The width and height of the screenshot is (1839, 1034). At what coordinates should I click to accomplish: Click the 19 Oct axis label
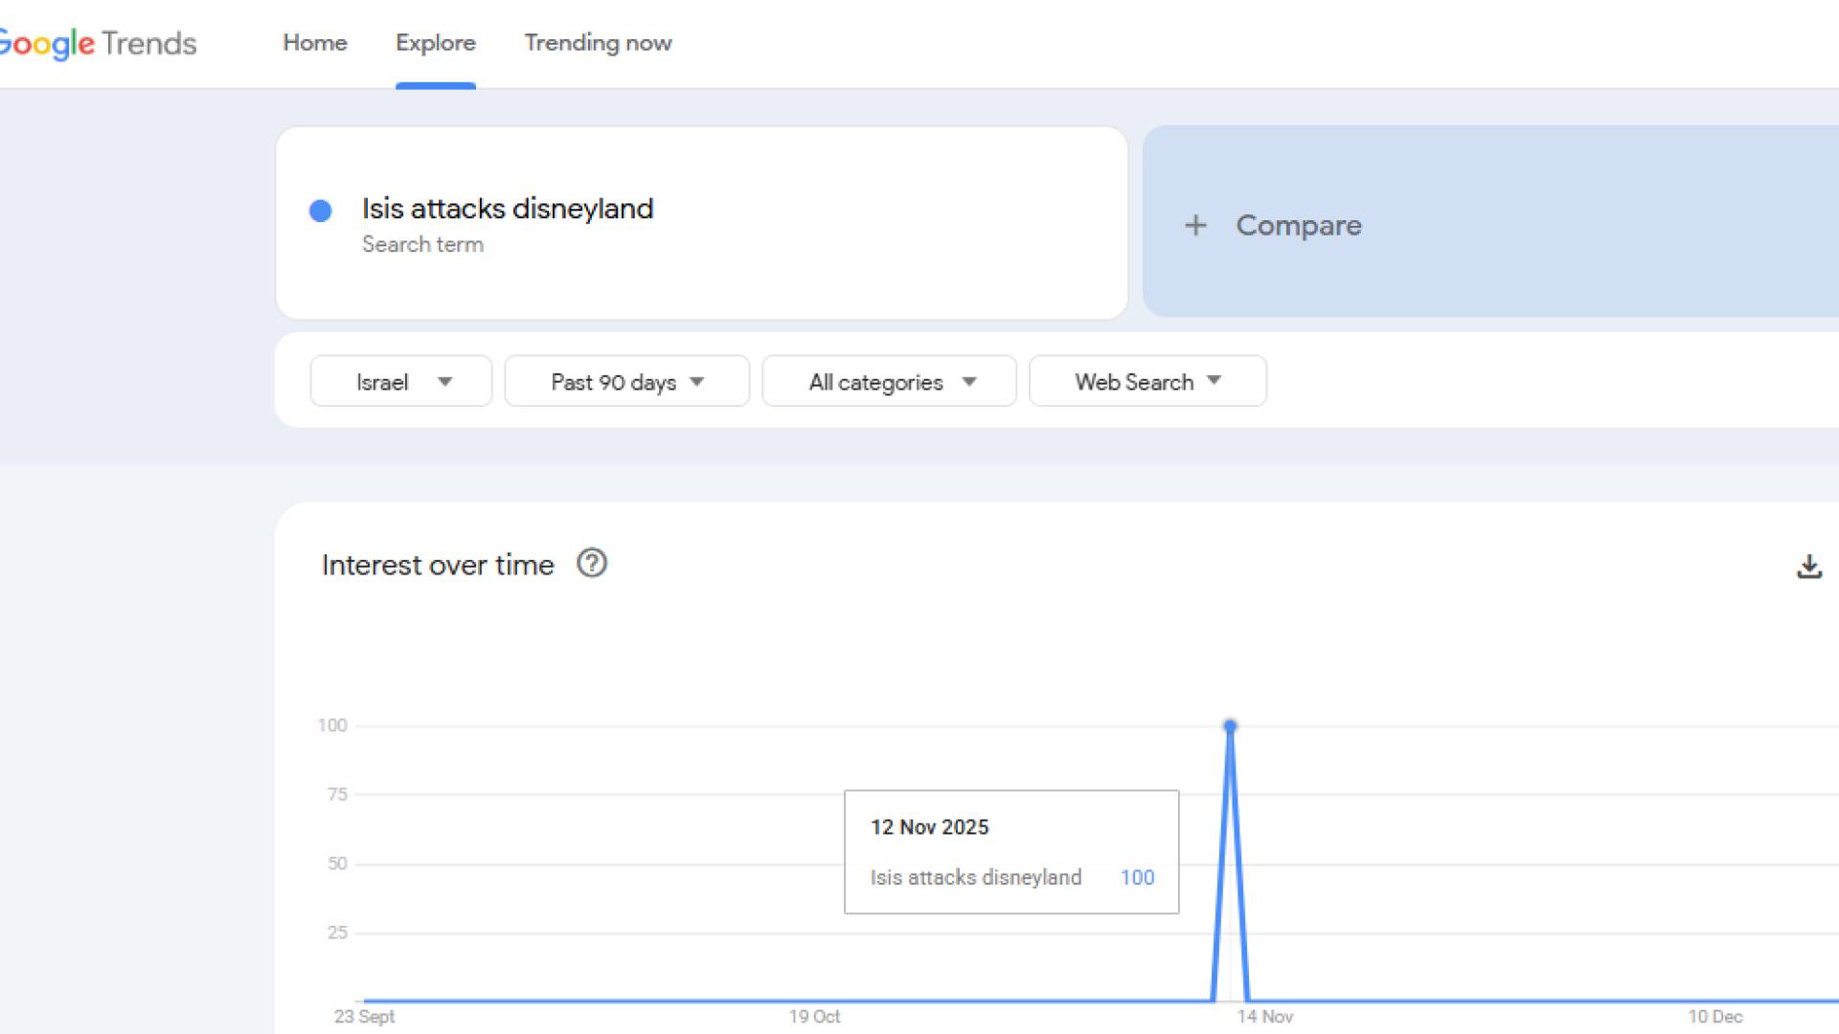tap(814, 1016)
